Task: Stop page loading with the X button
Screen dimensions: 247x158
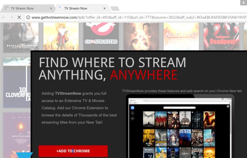Action: pyautogui.click(x=19, y=17)
